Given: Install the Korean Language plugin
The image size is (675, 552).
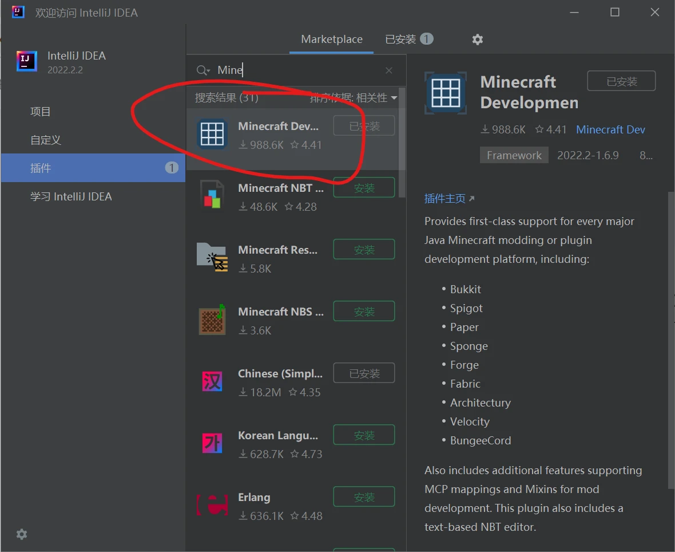Looking at the screenshot, I should pos(364,435).
